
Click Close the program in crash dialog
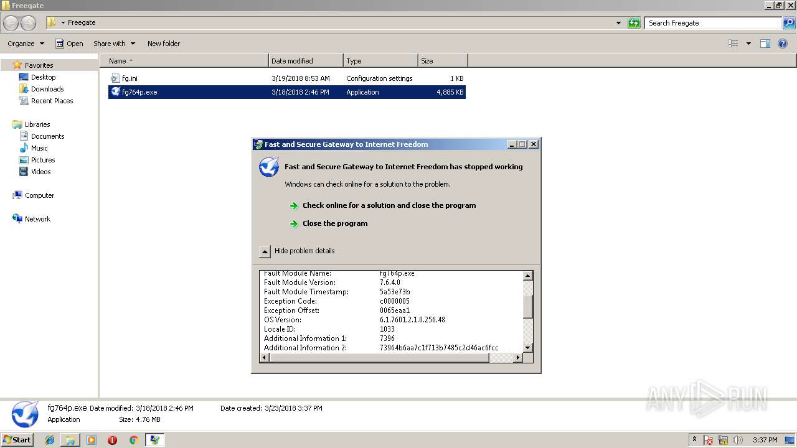pyautogui.click(x=335, y=223)
